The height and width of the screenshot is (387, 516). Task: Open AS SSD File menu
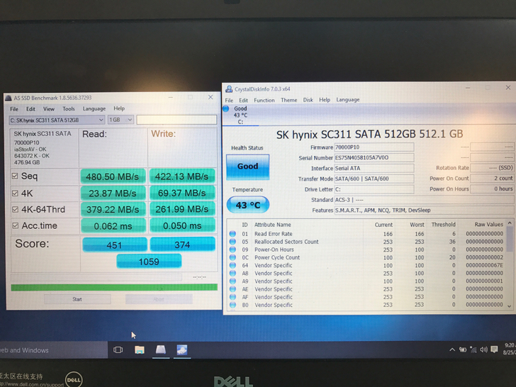[14, 109]
